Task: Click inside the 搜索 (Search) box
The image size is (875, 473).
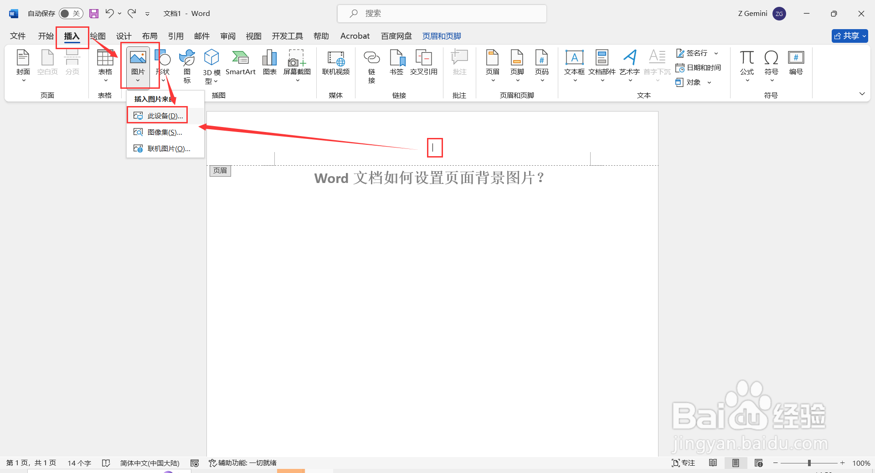Action: click(441, 13)
